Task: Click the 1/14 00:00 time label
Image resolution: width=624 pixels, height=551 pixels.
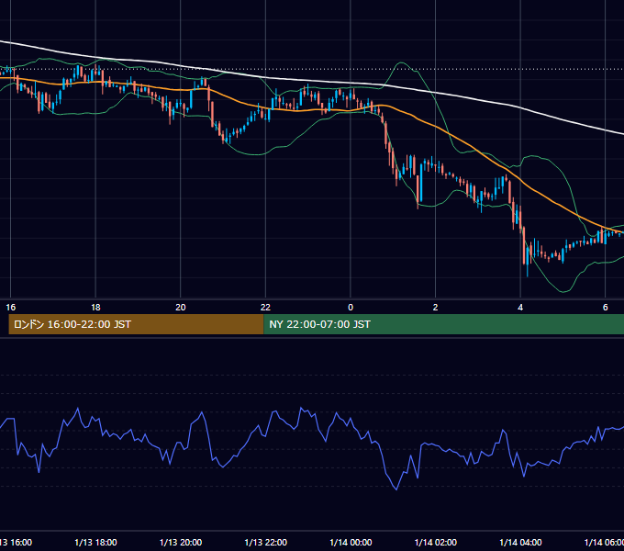Action: click(x=351, y=542)
